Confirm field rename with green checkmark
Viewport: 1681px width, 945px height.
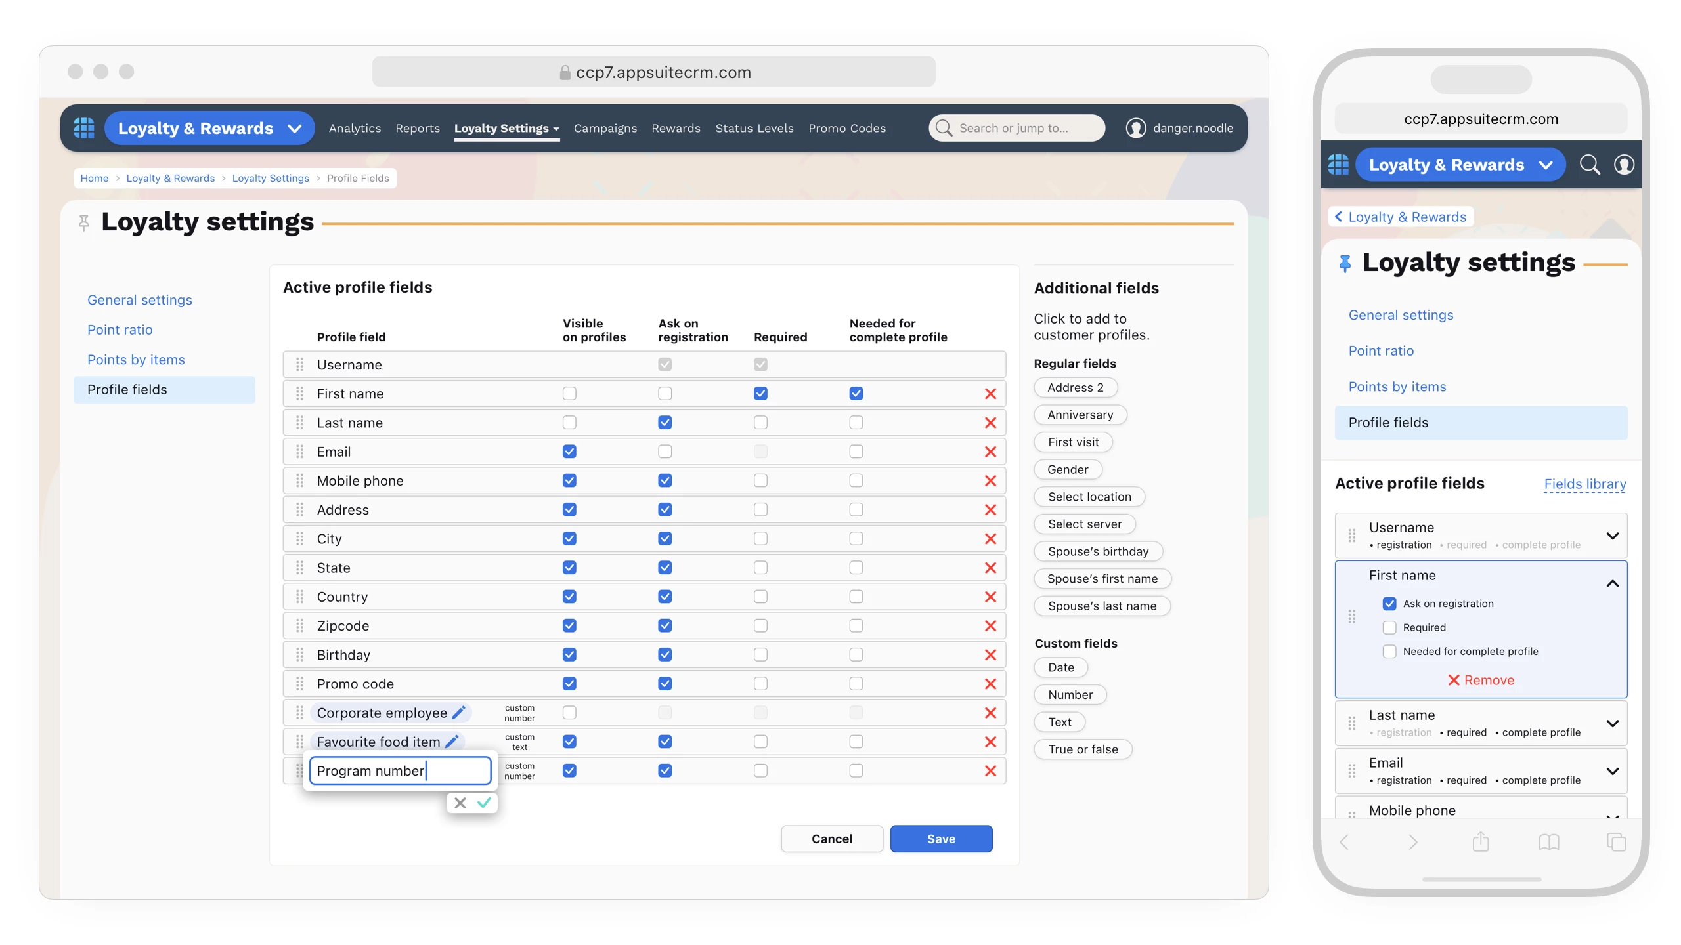tap(485, 803)
